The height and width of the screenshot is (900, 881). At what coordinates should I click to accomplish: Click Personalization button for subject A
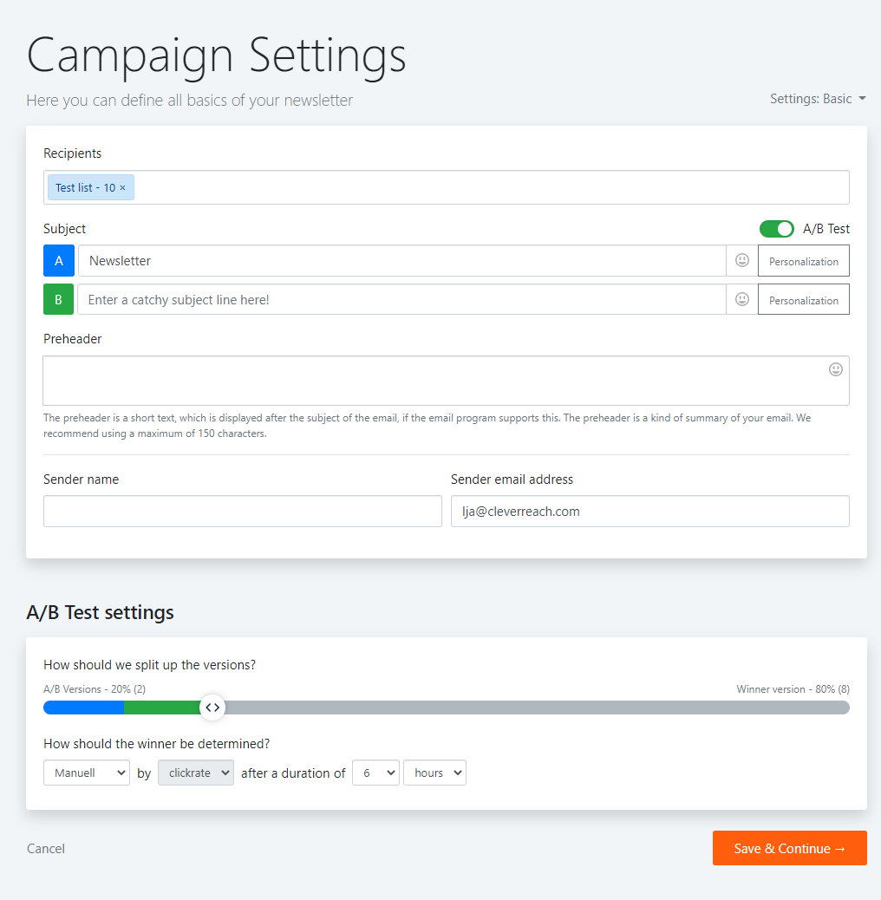pos(804,261)
